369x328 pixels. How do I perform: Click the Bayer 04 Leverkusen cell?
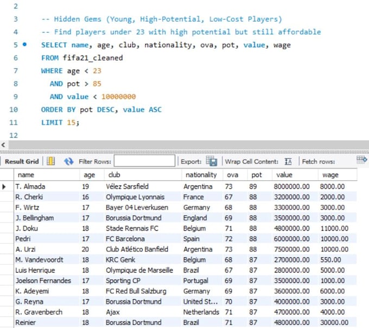[x=143, y=207]
